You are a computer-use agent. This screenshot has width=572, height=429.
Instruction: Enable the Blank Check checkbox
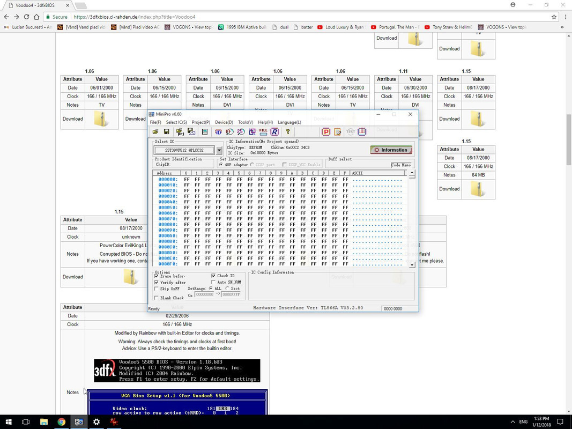[157, 298]
